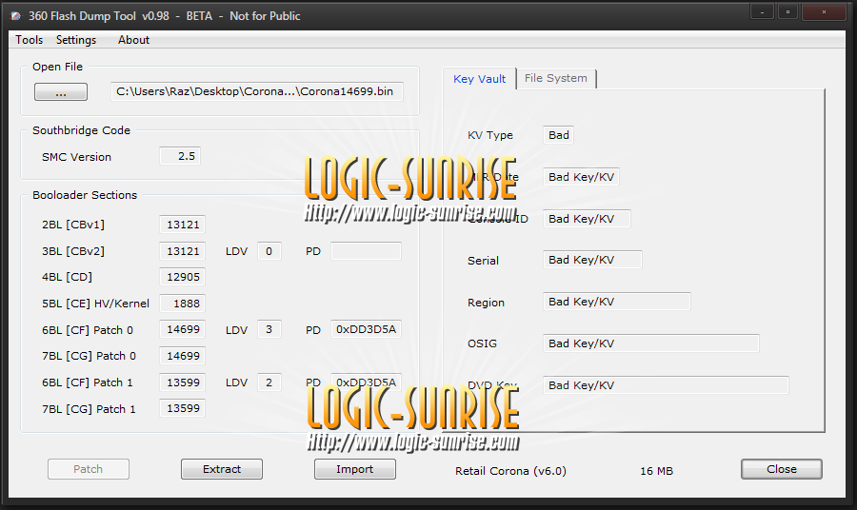Viewport: 857px width, 510px height.
Task: Click the empty 3BL PD field
Action: (x=366, y=251)
